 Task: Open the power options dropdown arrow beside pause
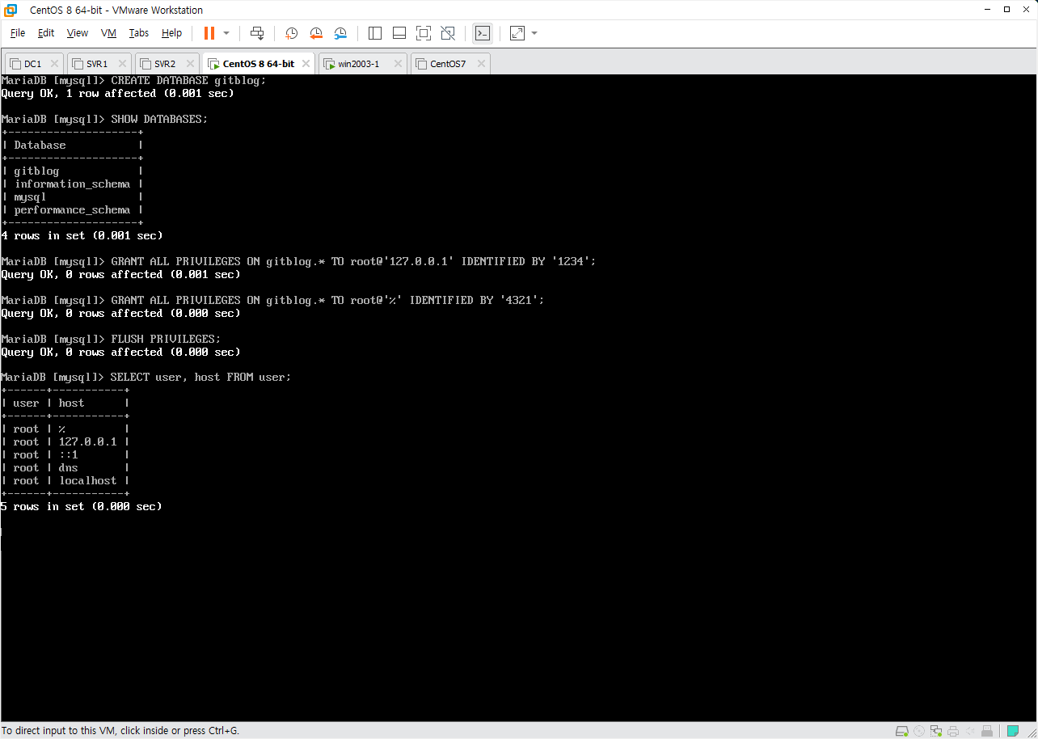point(226,33)
